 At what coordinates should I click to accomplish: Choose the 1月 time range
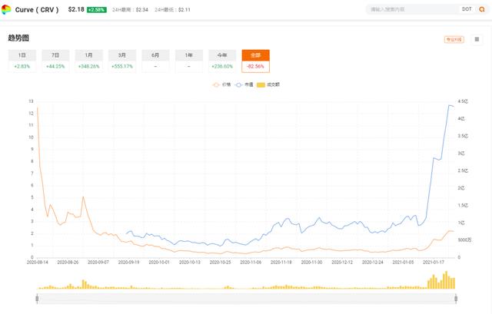pyautogui.click(x=88, y=61)
